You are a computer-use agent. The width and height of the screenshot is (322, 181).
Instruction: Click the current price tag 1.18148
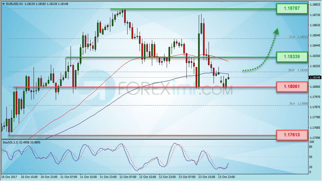click(315, 77)
